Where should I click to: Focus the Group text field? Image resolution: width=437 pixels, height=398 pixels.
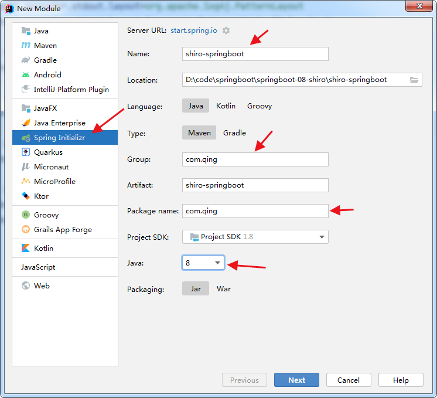coord(255,159)
